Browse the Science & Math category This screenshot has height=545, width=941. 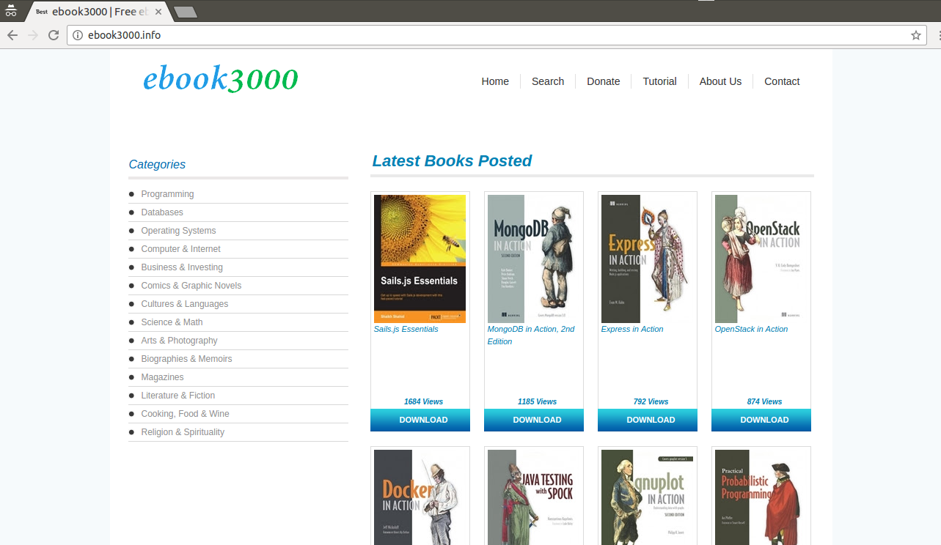tap(172, 322)
